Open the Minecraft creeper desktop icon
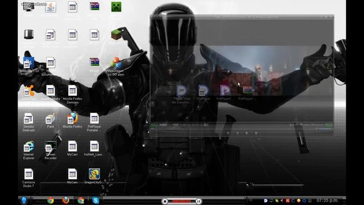 (x=116, y=7)
